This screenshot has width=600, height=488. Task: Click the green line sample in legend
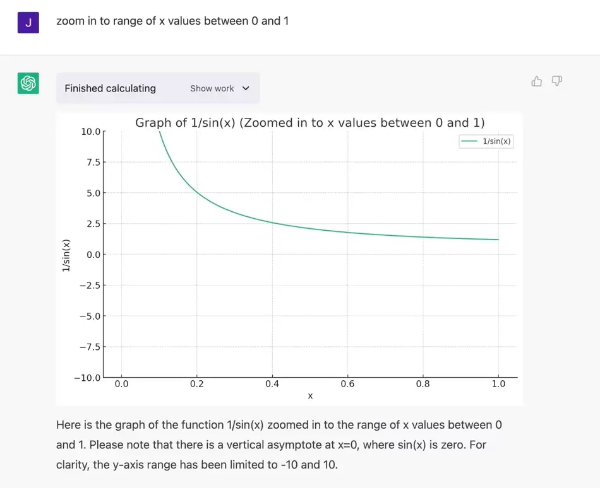click(469, 141)
